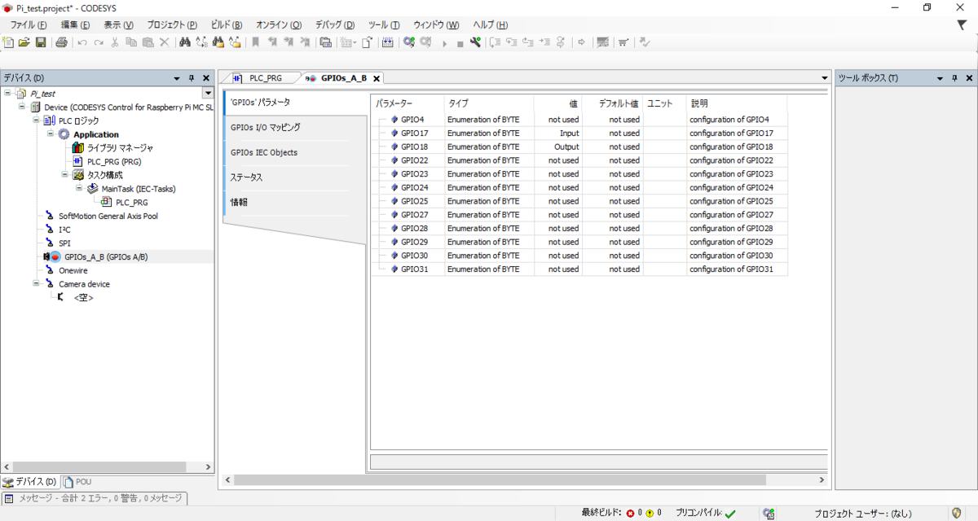Collapse the MainTask (IEC-Tasks) node
This screenshot has height=521, width=978.
click(78, 188)
